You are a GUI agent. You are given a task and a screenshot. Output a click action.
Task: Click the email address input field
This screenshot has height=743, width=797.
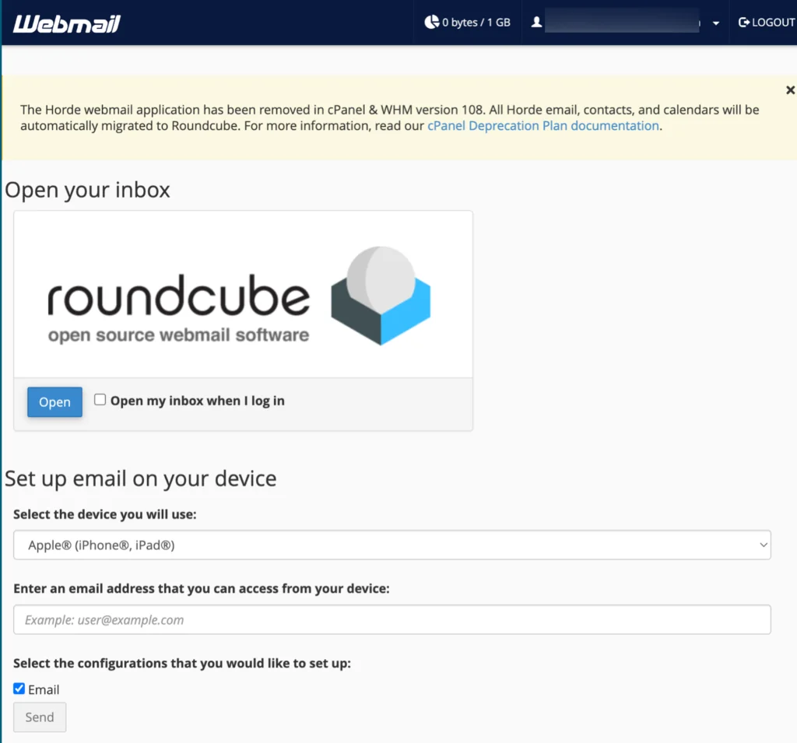pos(392,619)
